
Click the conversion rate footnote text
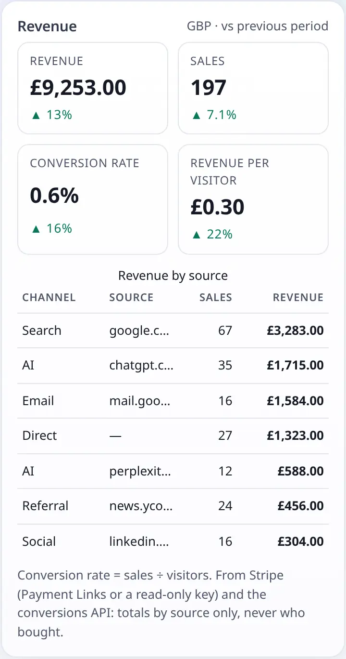click(161, 604)
